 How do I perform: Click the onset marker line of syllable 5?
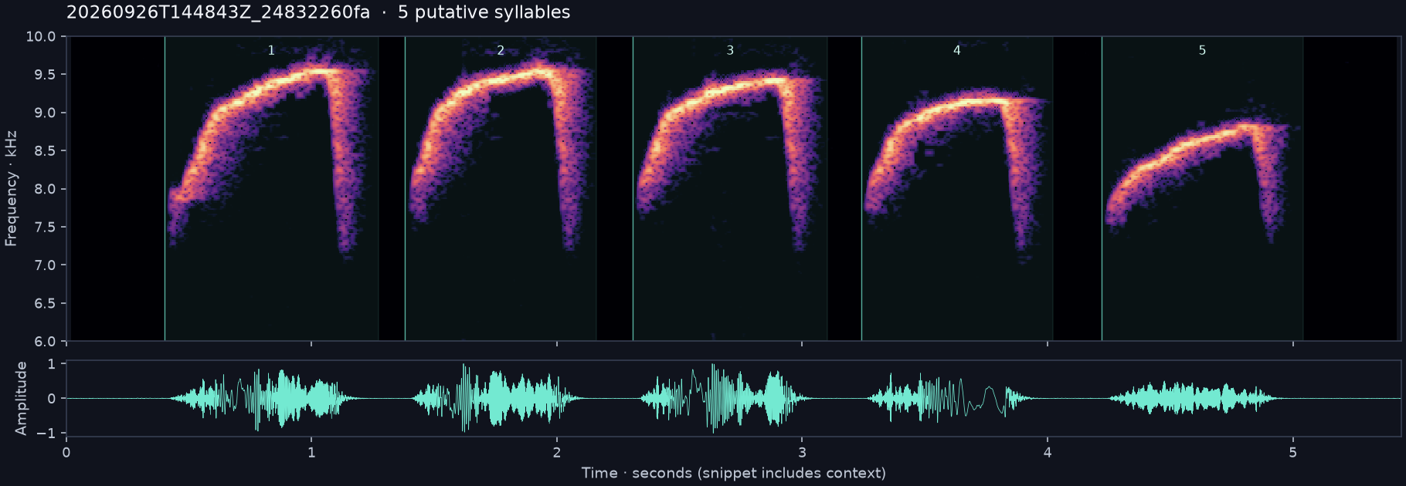[x=1102, y=188]
